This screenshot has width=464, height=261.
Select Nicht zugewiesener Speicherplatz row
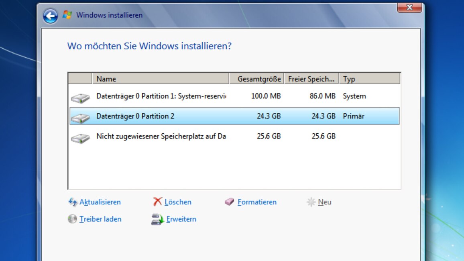pos(234,136)
